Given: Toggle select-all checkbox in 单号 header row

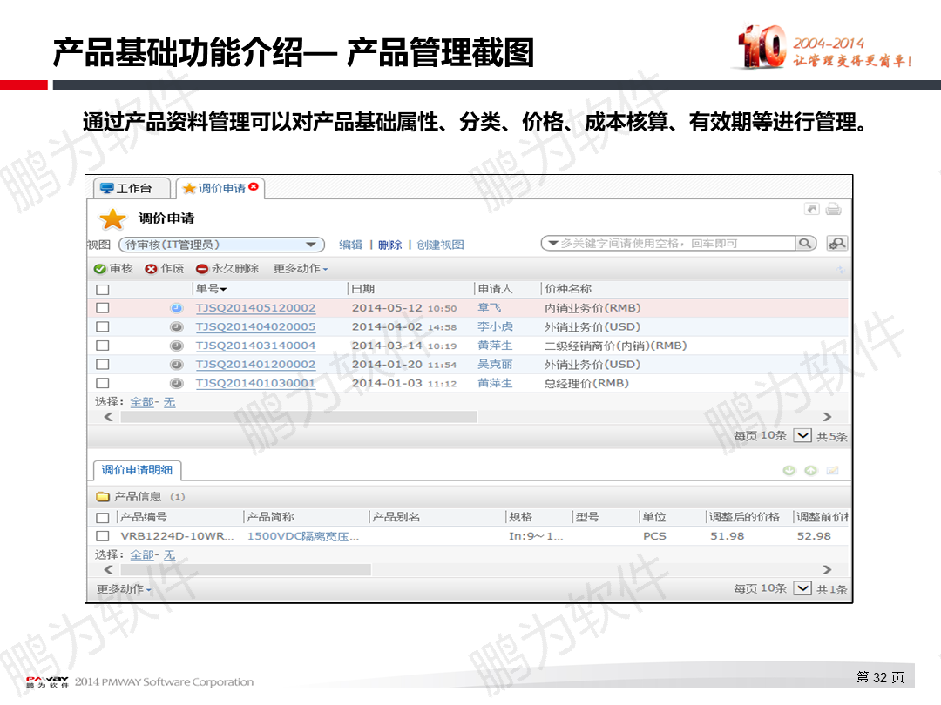Looking at the screenshot, I should click(103, 290).
